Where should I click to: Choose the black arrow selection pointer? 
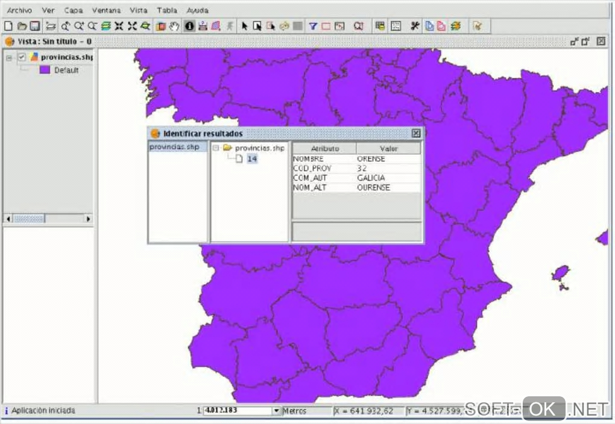coord(244,26)
